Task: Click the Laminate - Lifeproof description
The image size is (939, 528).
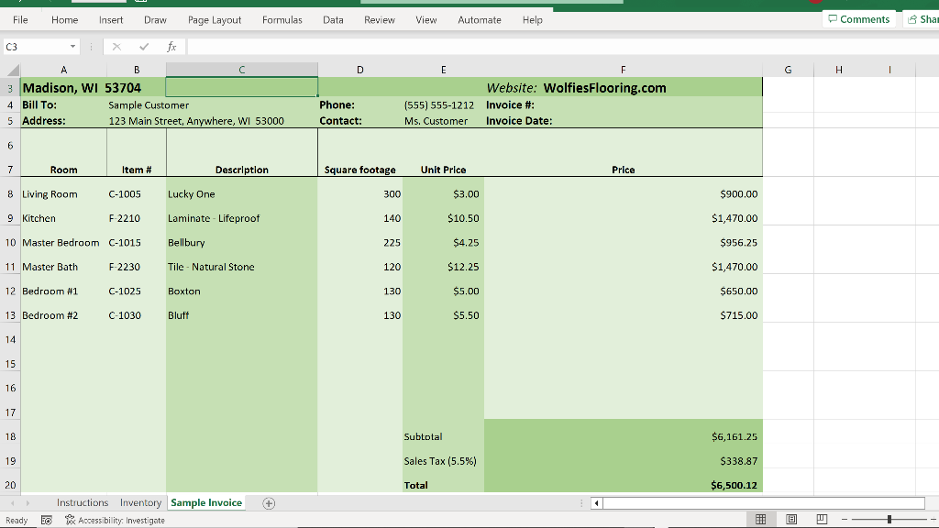Action: tap(214, 218)
